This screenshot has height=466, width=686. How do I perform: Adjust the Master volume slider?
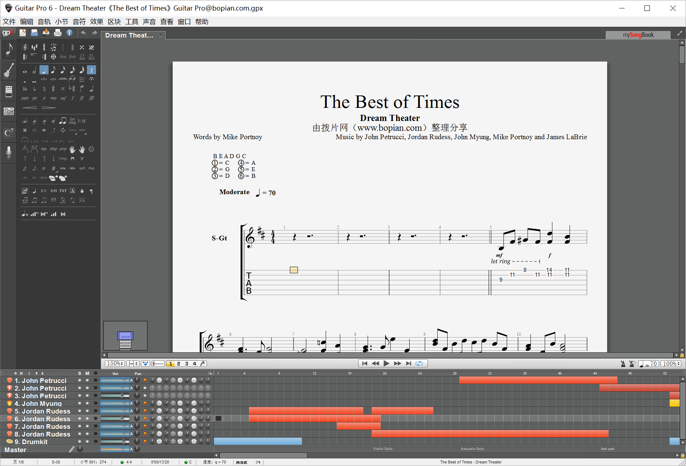(x=115, y=449)
